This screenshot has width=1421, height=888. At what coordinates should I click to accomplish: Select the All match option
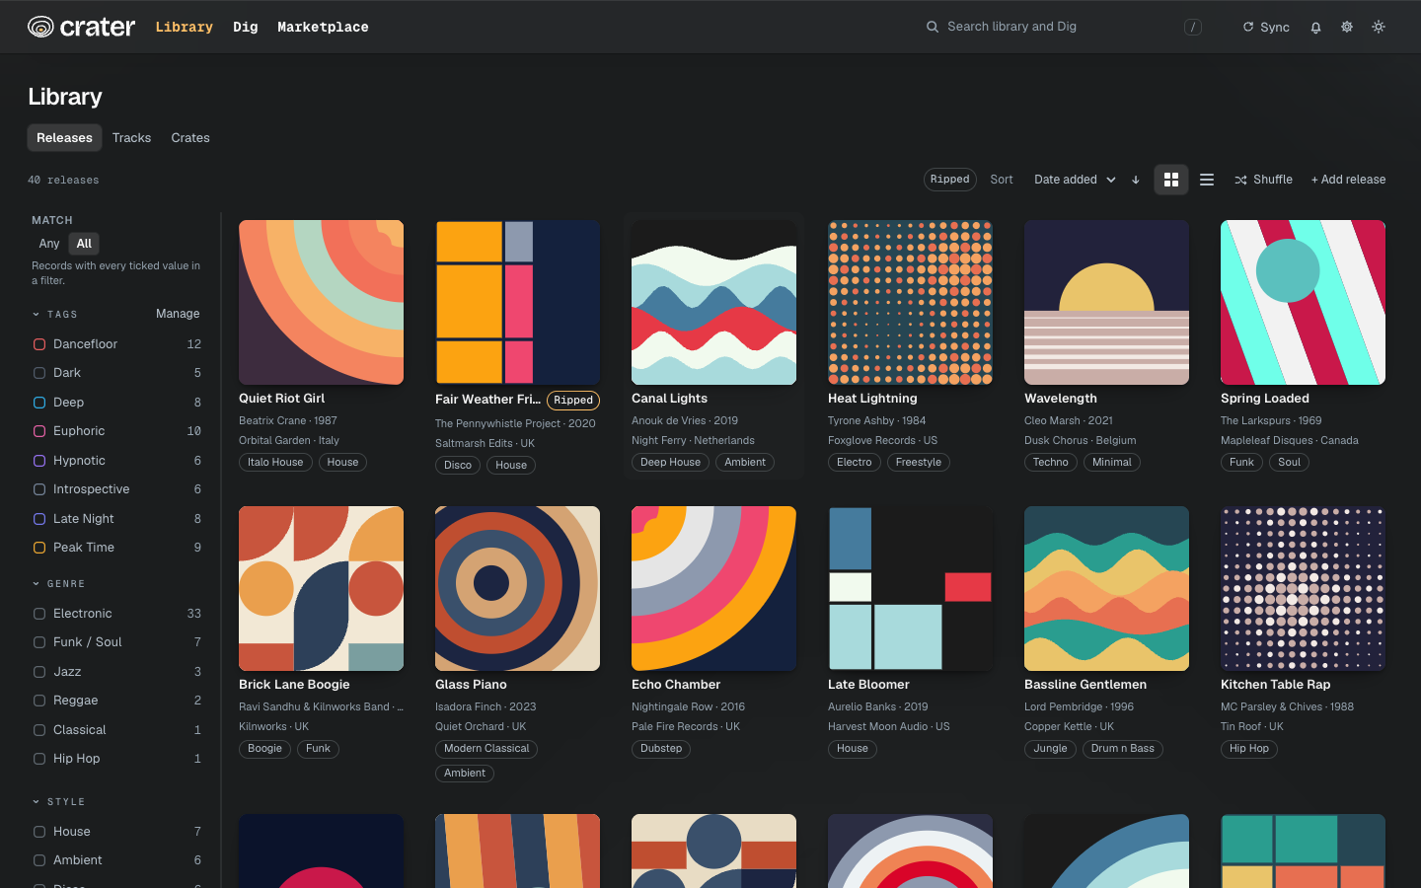pyautogui.click(x=84, y=244)
